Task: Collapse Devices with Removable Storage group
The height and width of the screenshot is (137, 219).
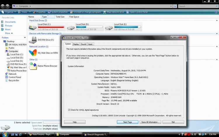Action: 217,34
